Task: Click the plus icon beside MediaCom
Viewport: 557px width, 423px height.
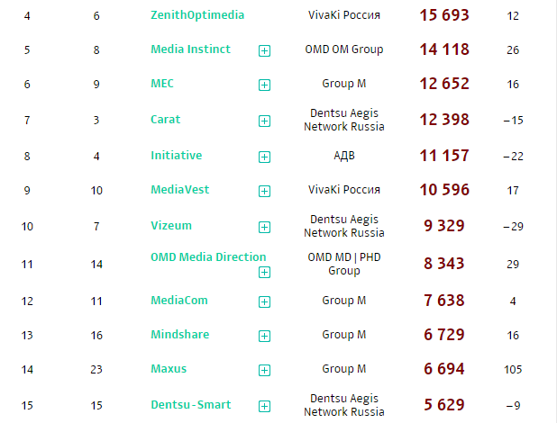Action: [264, 301]
